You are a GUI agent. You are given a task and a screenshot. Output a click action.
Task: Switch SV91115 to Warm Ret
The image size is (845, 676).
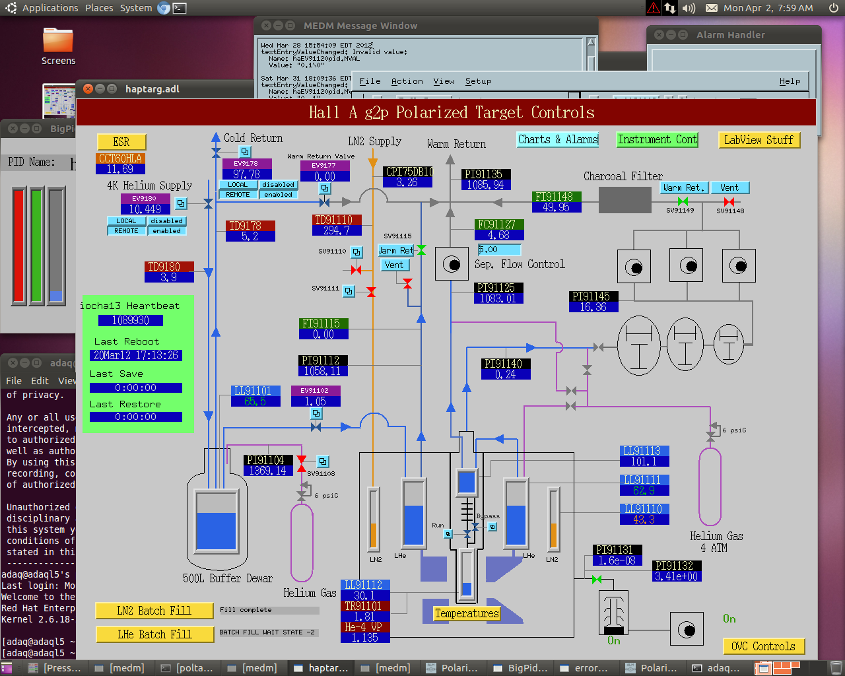pos(396,250)
